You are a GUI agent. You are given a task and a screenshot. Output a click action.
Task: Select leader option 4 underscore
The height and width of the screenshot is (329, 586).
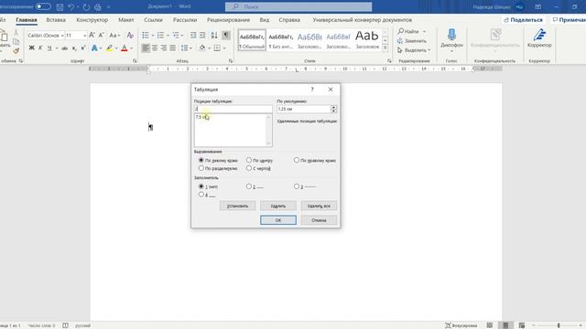coord(201,195)
